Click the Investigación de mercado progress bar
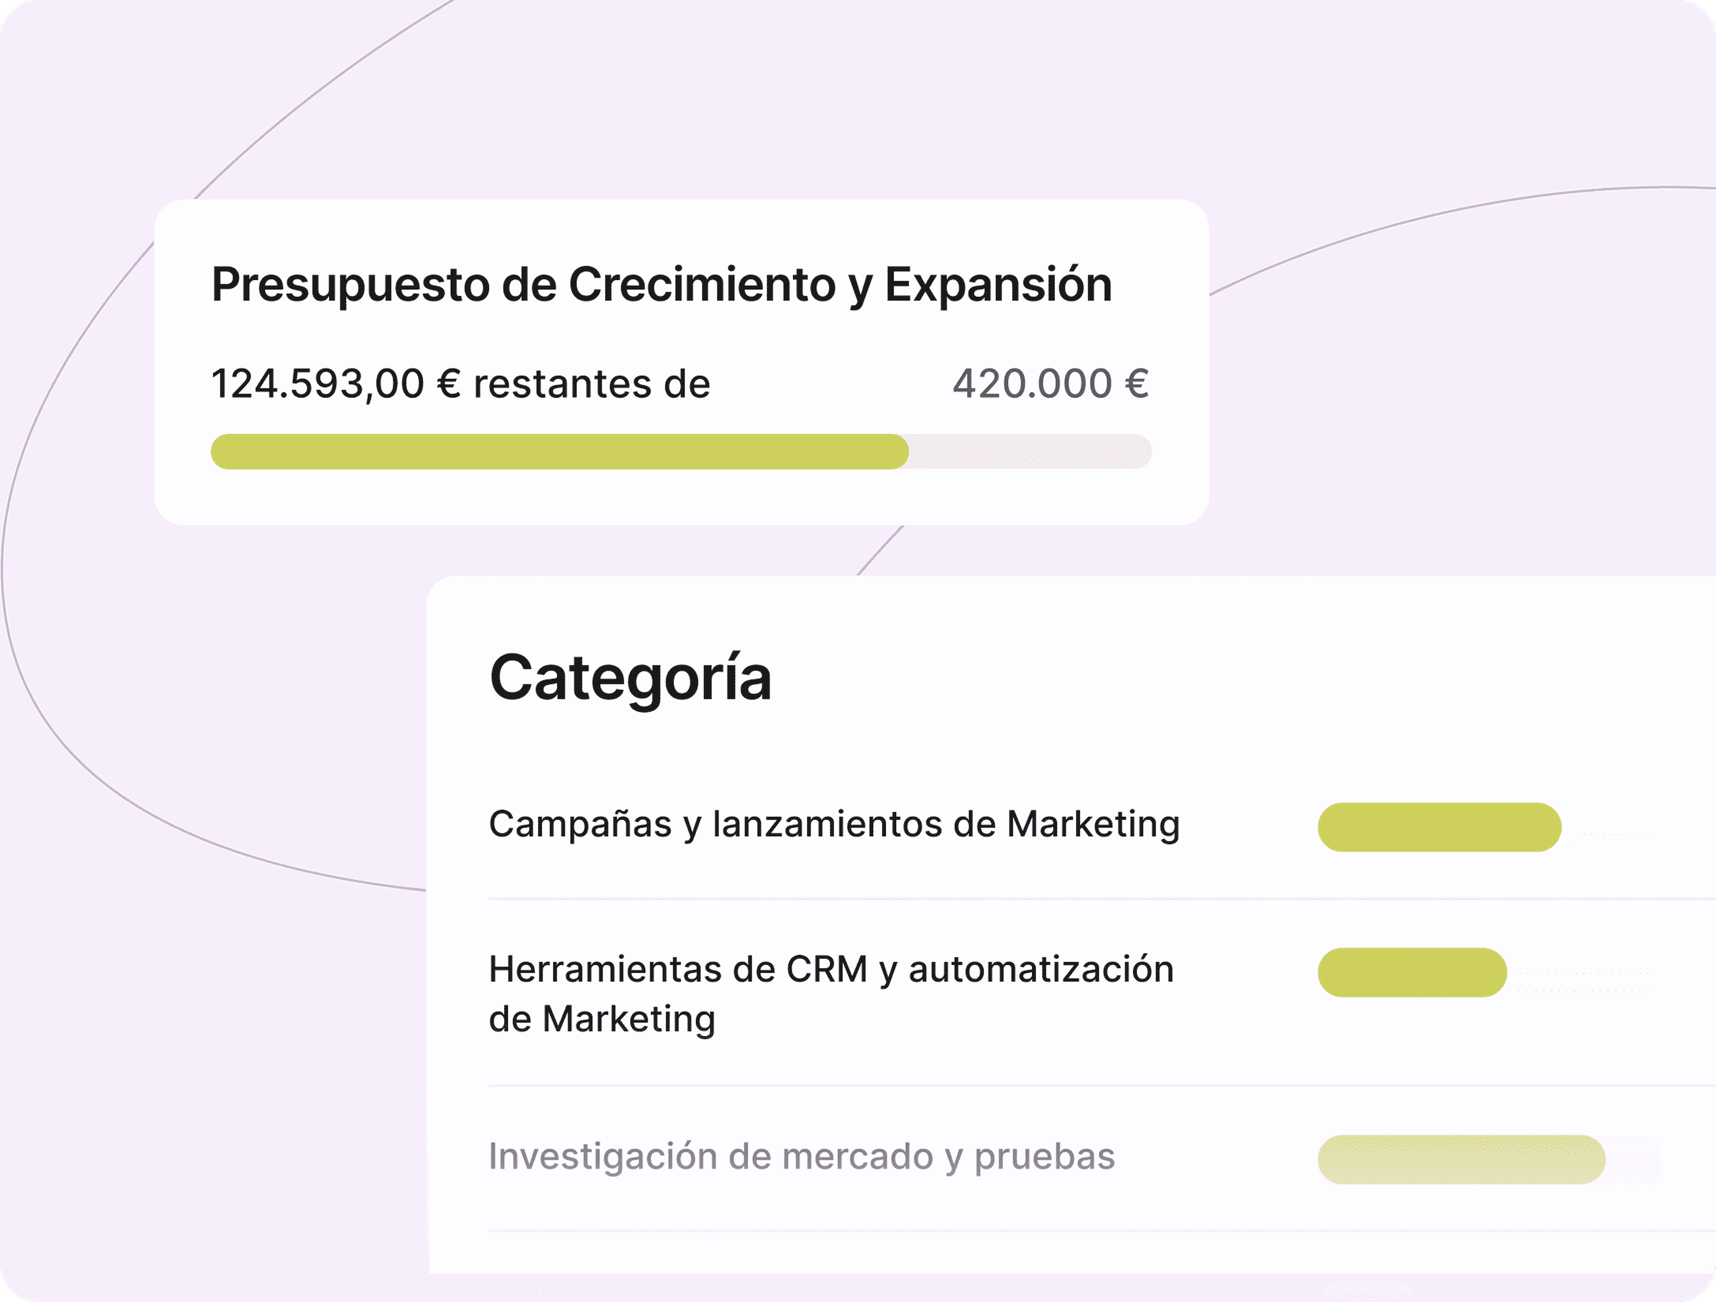 (x=1462, y=1159)
